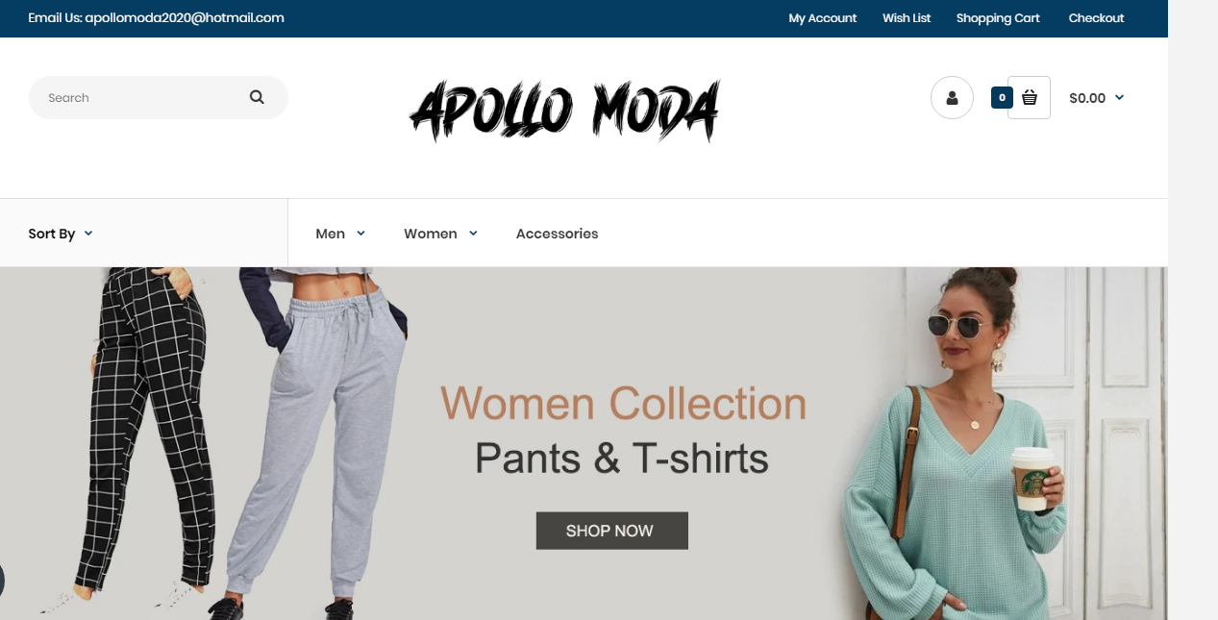Click the partial widget at left edge

(x=2, y=581)
